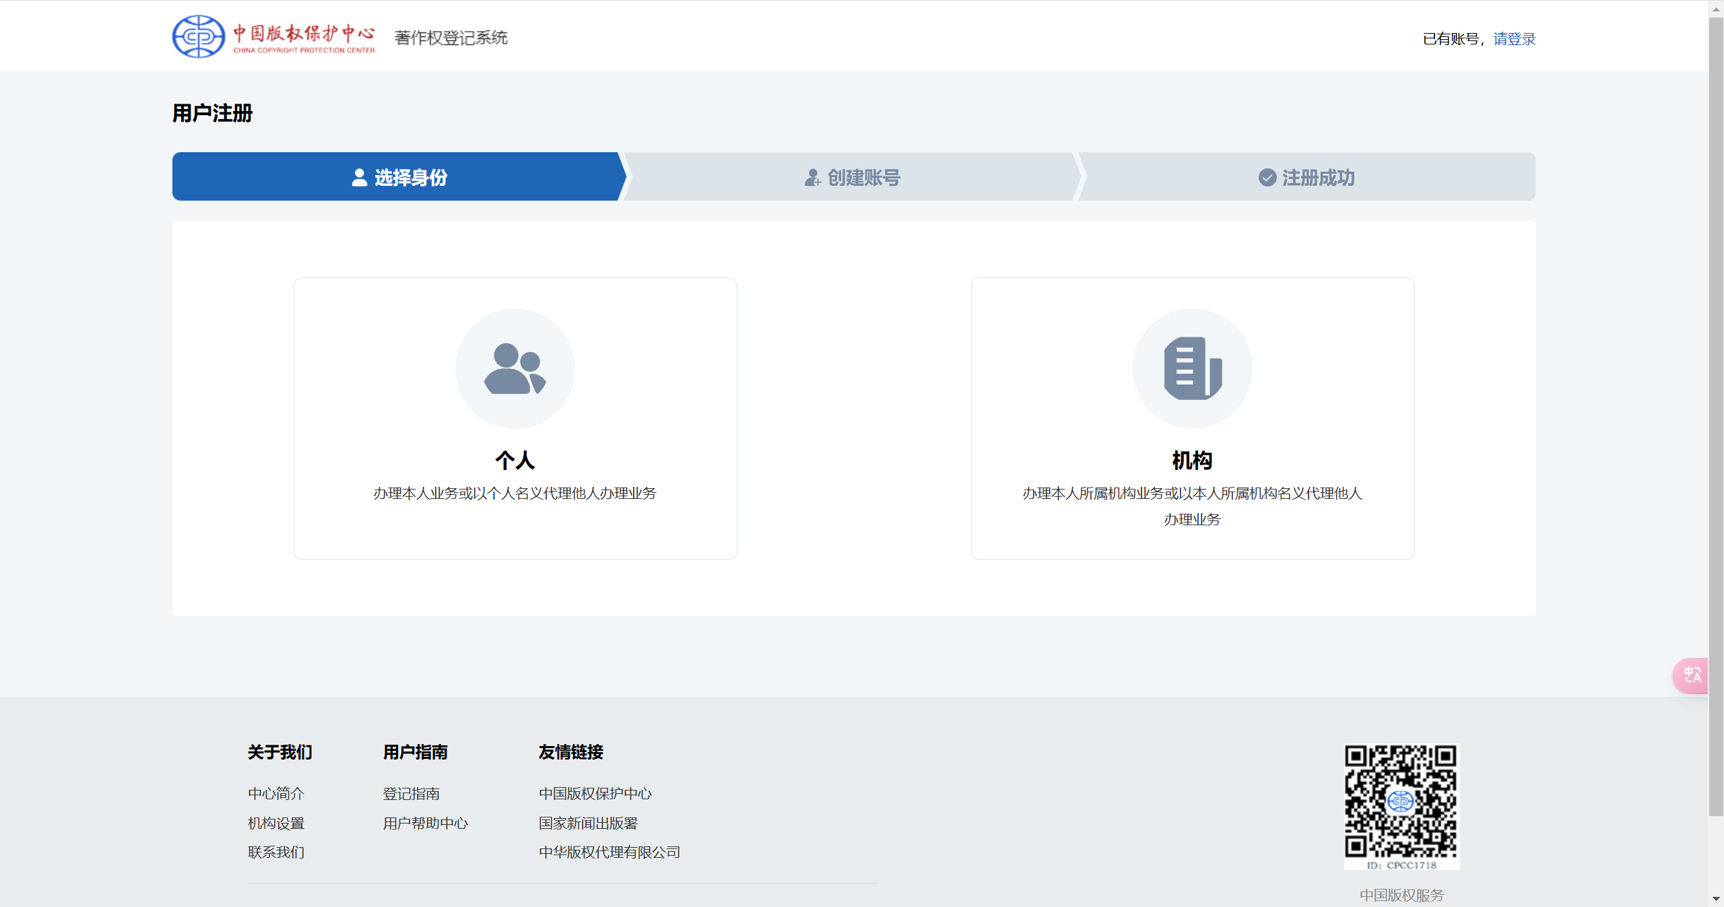
Task: Click the 个人 card description text
Action: point(515,494)
